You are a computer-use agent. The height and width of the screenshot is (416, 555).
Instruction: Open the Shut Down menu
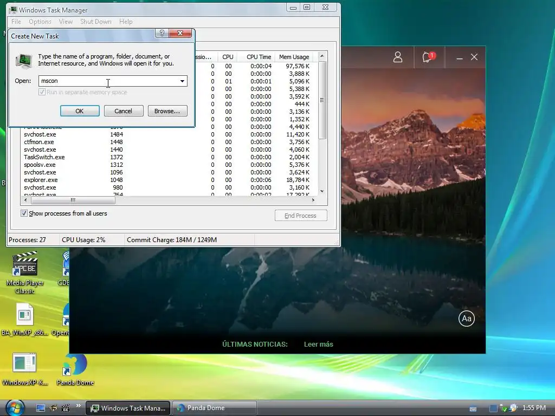(x=95, y=22)
